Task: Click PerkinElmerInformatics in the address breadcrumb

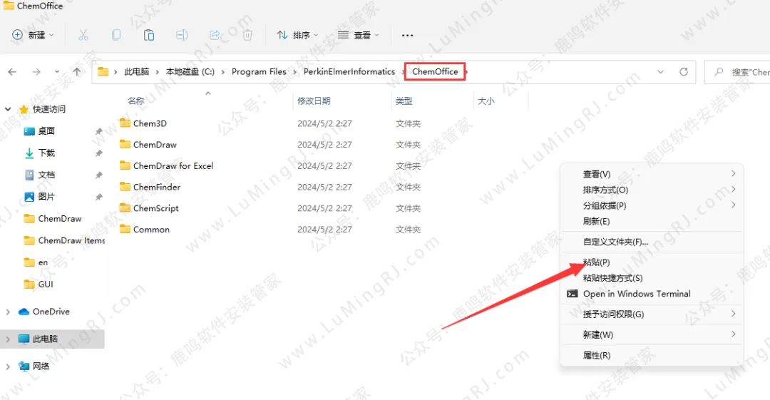Action: pyautogui.click(x=349, y=72)
